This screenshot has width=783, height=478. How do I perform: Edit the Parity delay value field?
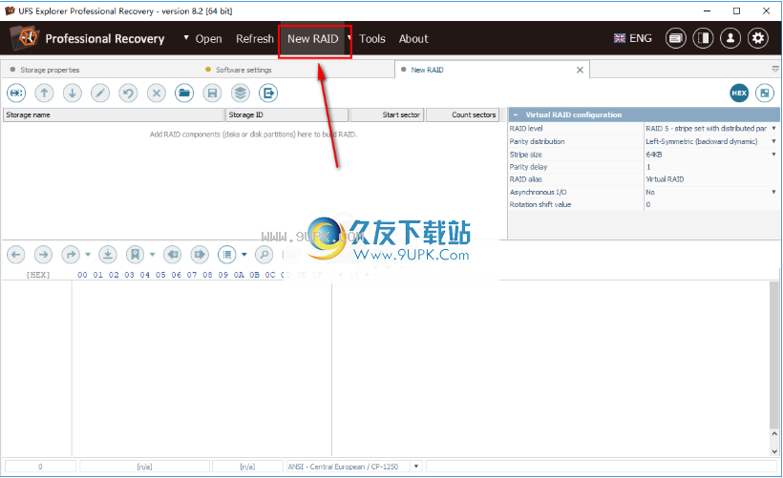(x=711, y=167)
